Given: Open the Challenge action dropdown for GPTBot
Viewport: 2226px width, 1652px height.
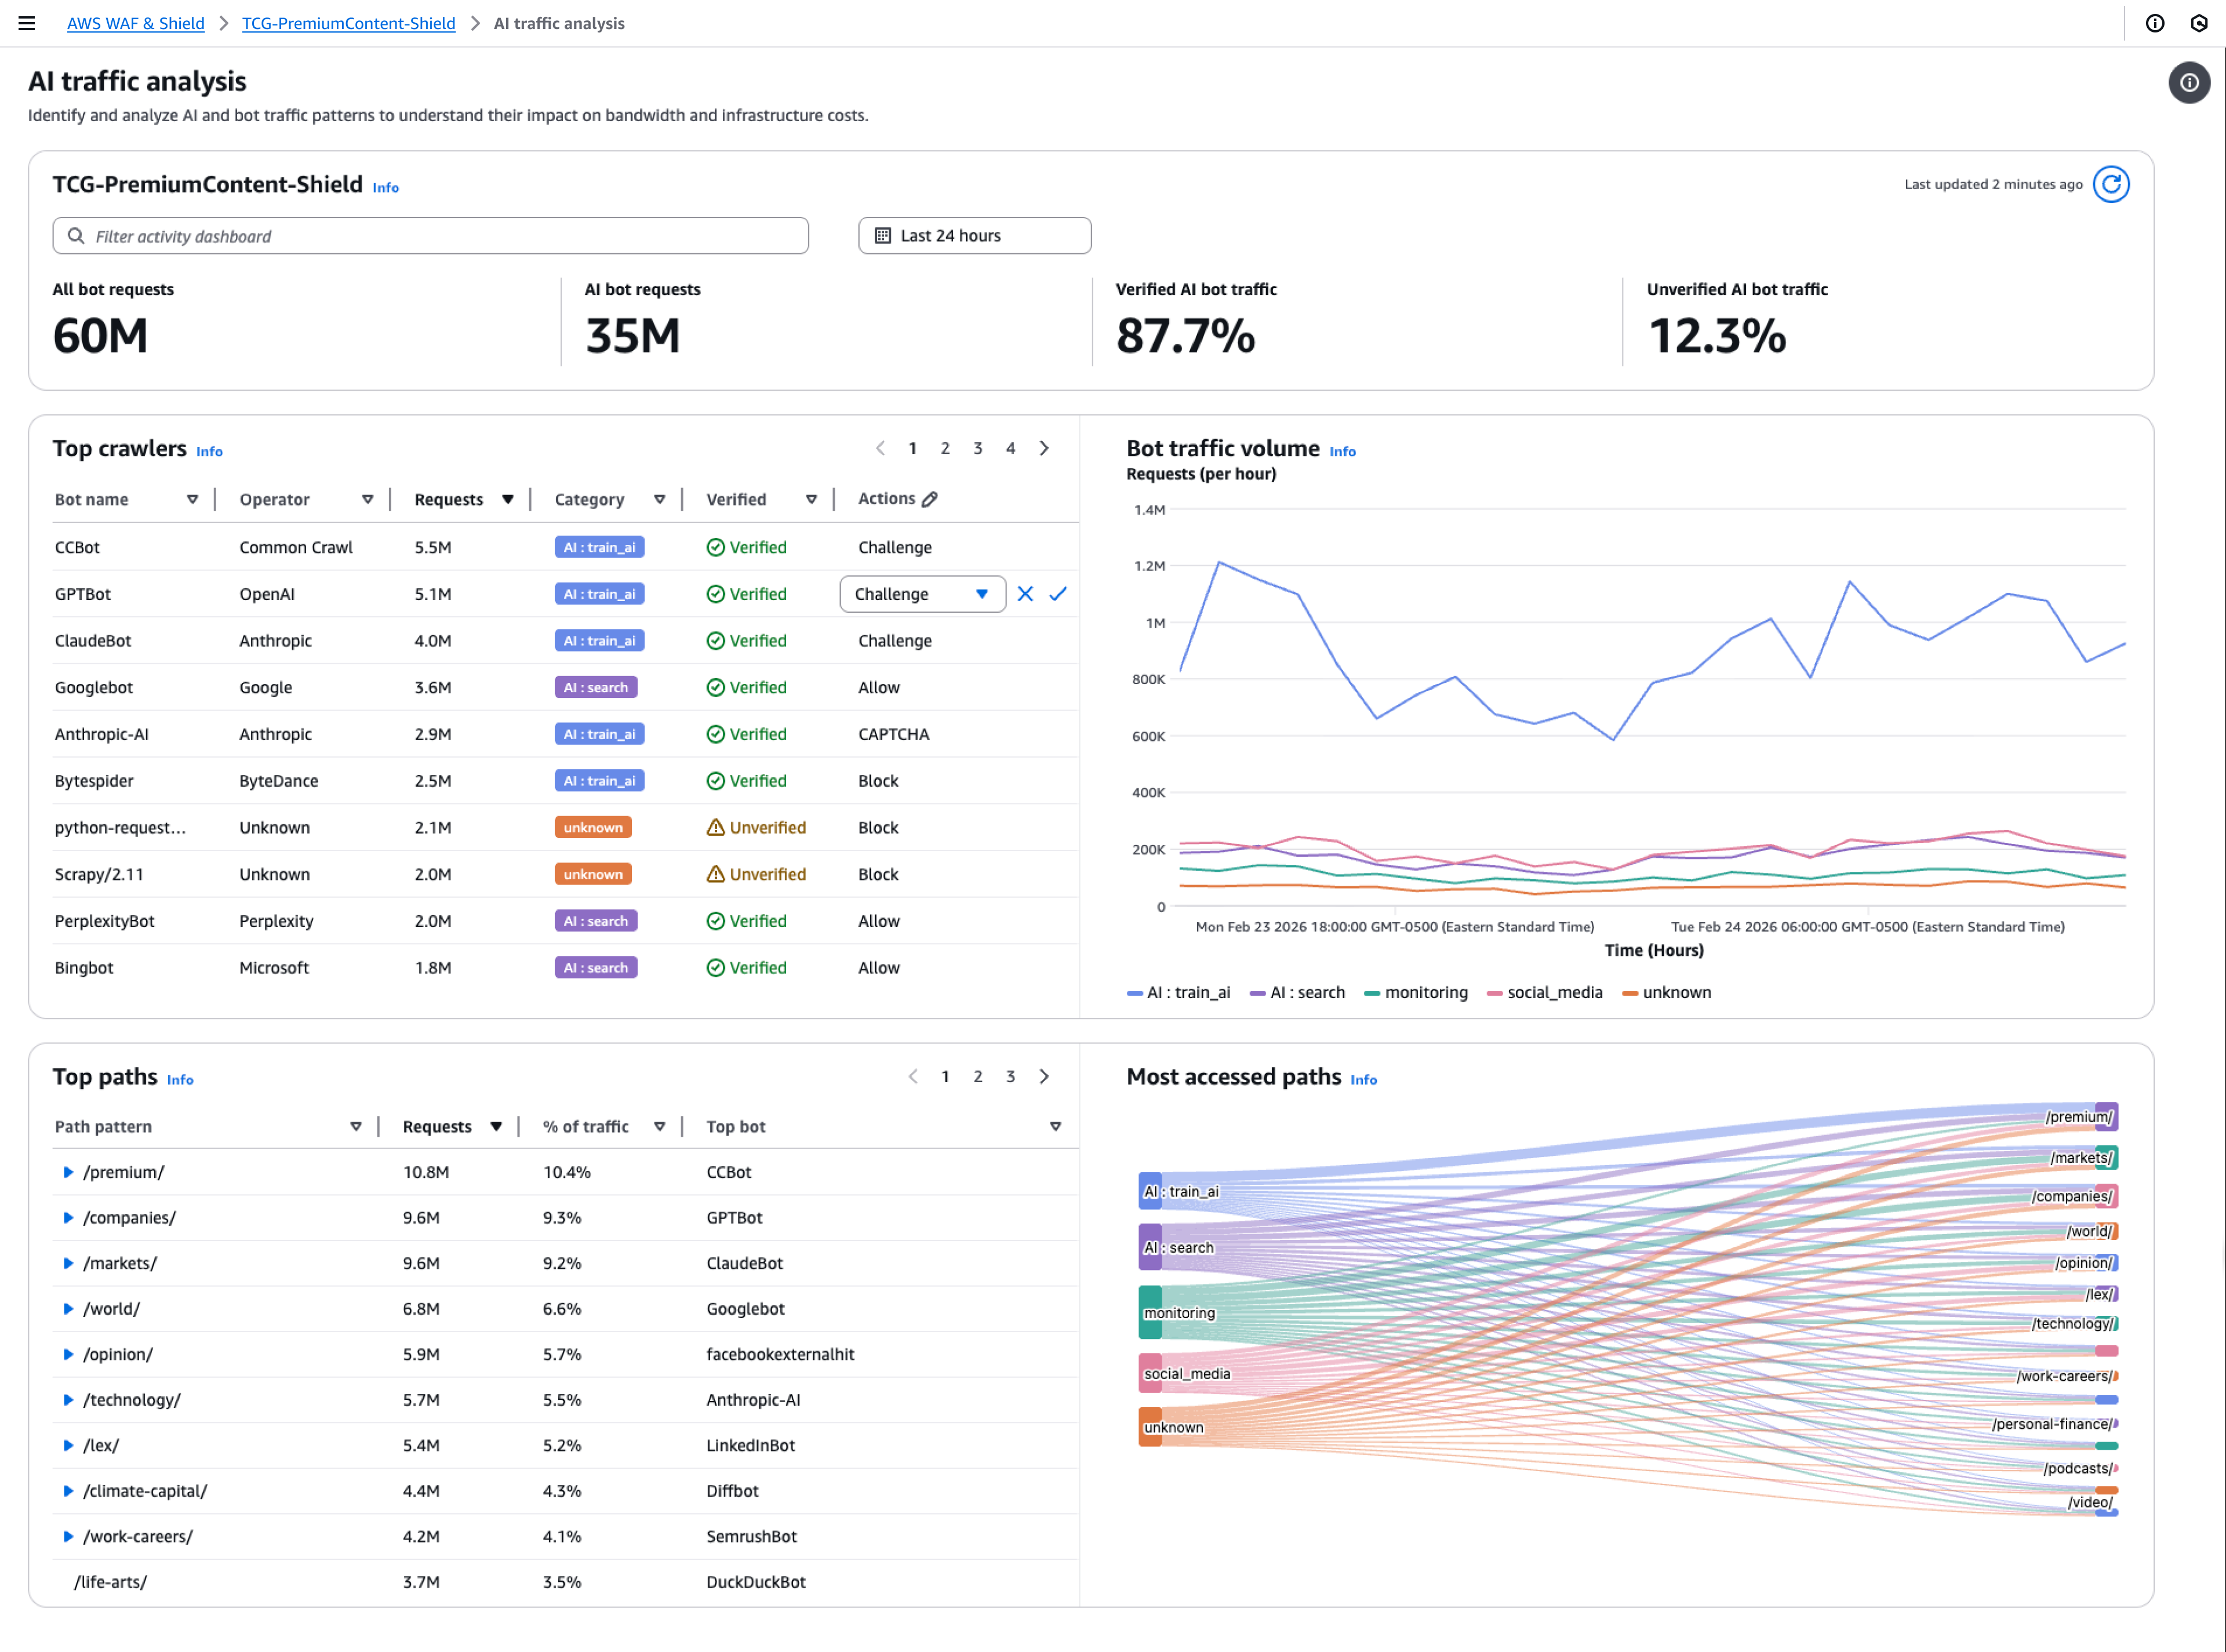Looking at the screenshot, I should tap(921, 593).
